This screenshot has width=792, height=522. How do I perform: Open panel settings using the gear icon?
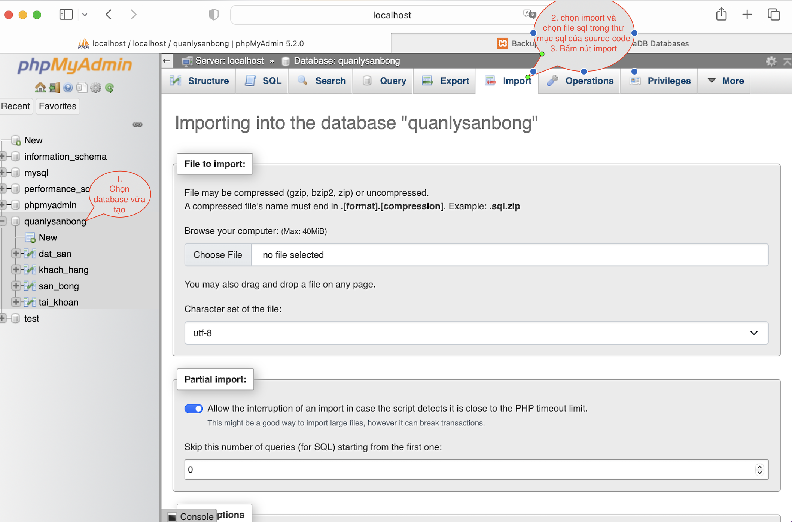96,87
